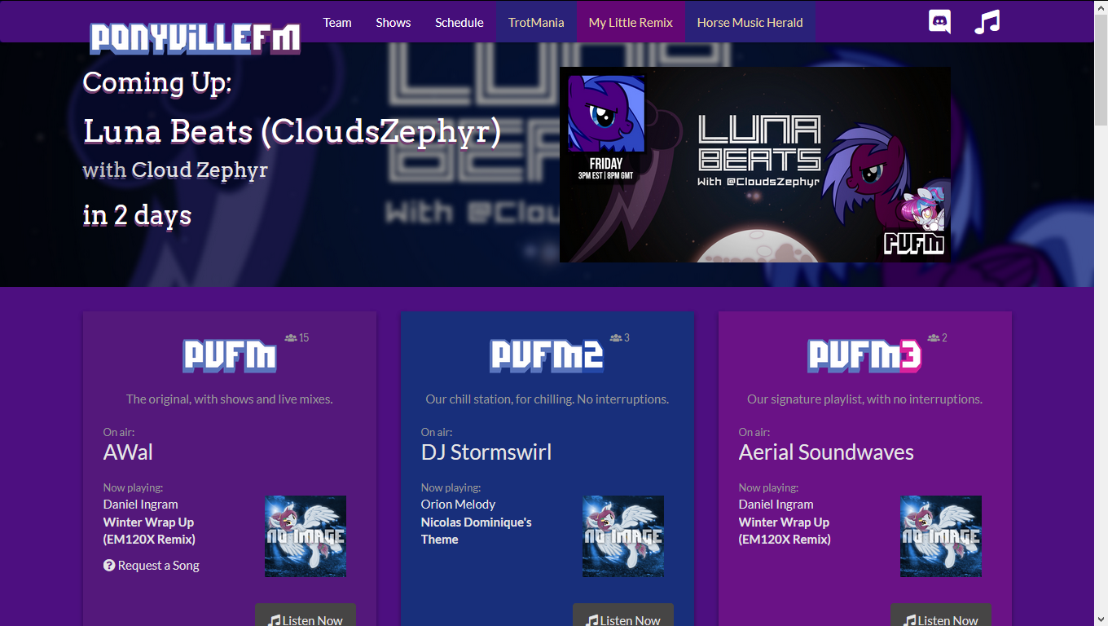Click the PVFM station logo
The height and width of the screenshot is (626, 1108).
click(230, 355)
